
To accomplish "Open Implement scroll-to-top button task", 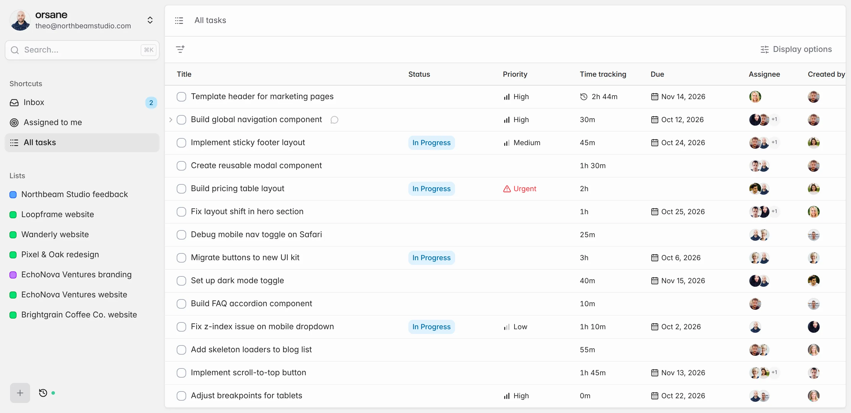I will click(249, 373).
